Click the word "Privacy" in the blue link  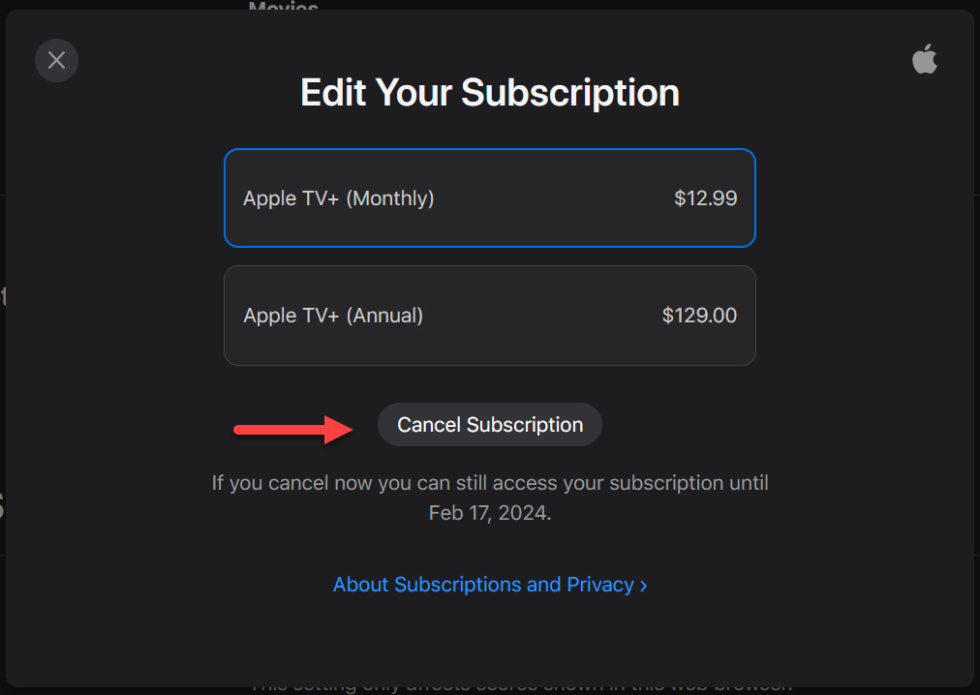[599, 585]
